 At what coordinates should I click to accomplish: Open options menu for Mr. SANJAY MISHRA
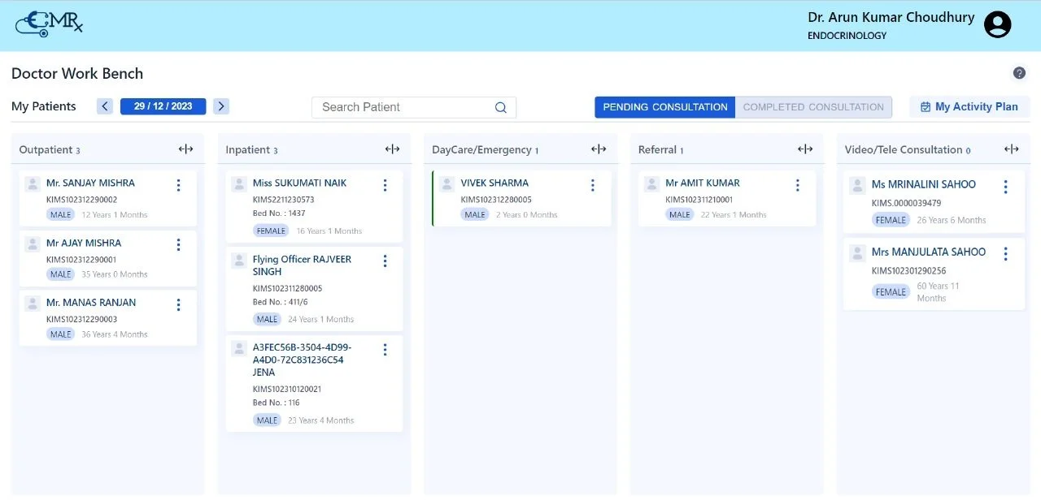[179, 185]
